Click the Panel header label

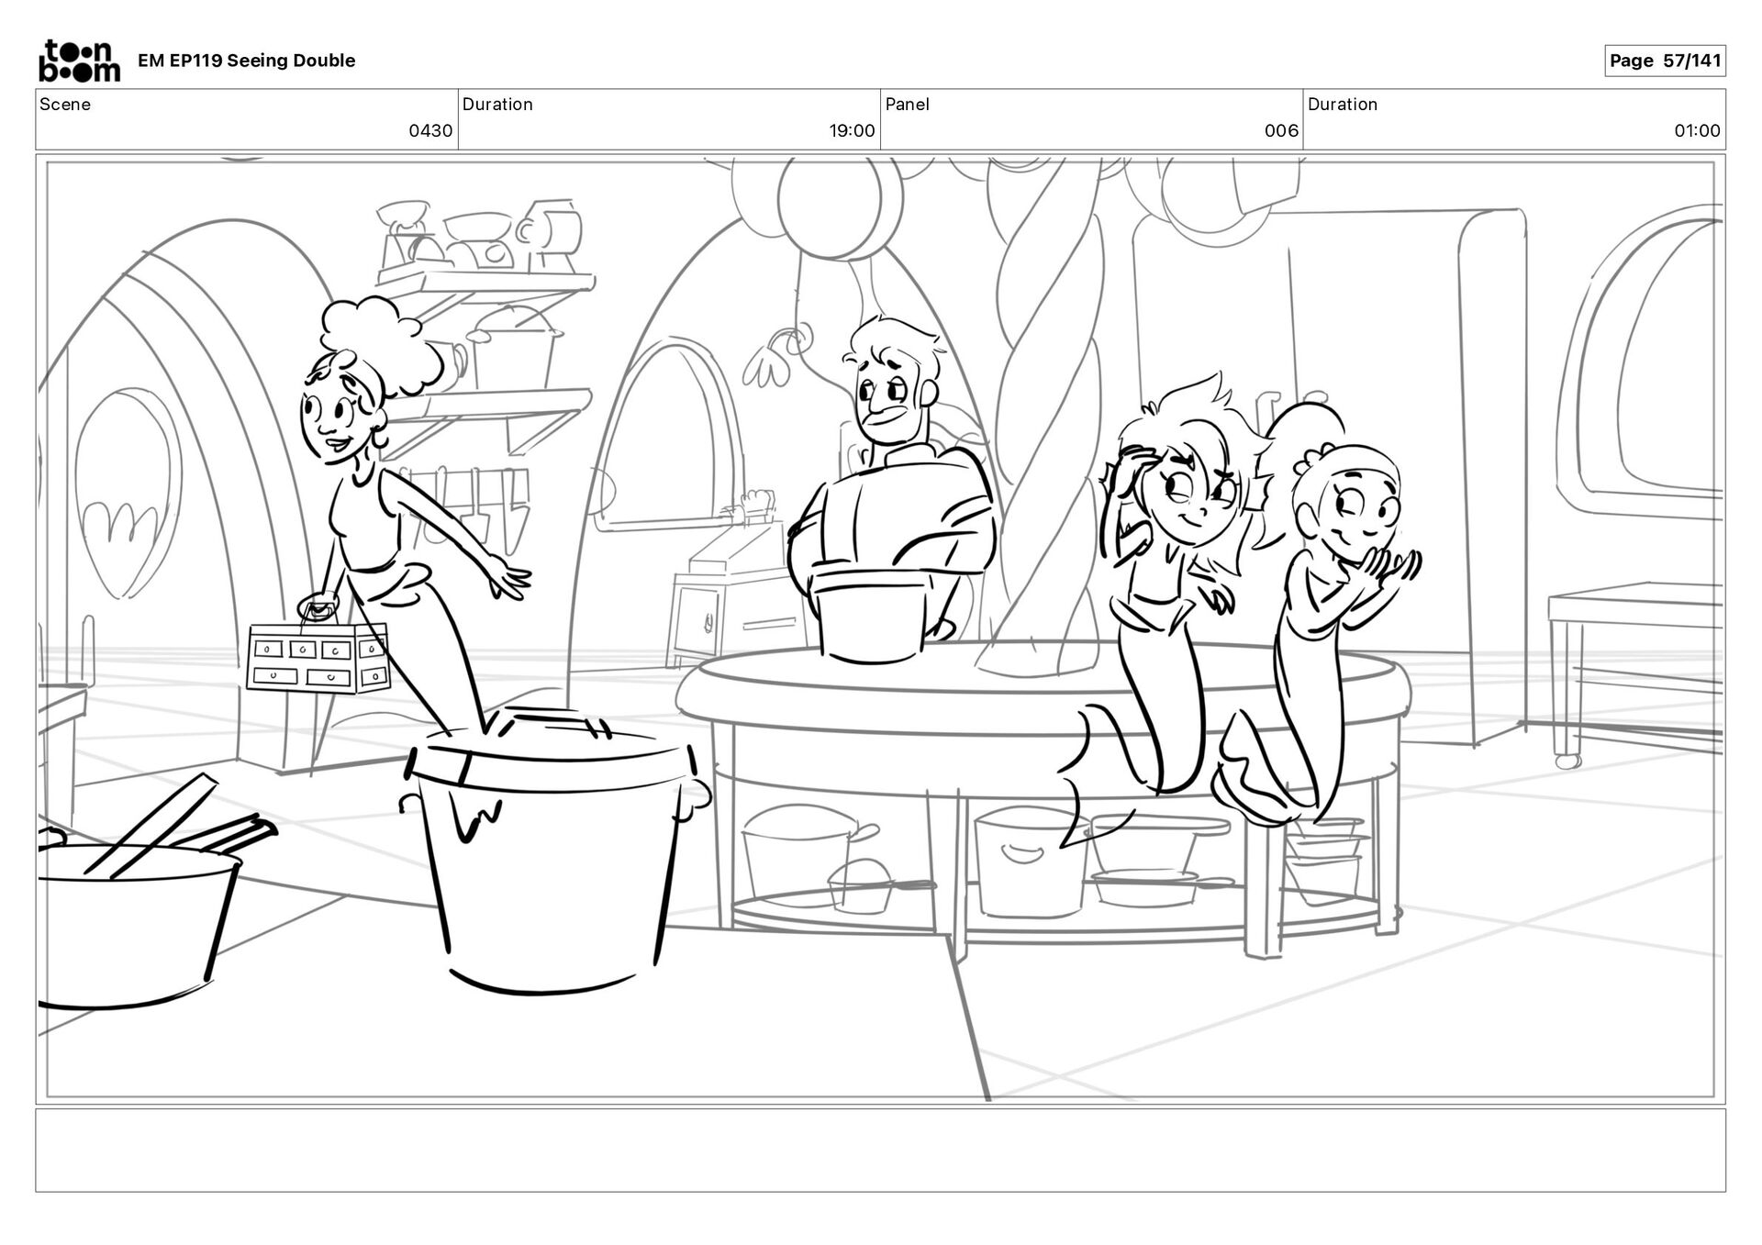pyautogui.click(x=907, y=104)
